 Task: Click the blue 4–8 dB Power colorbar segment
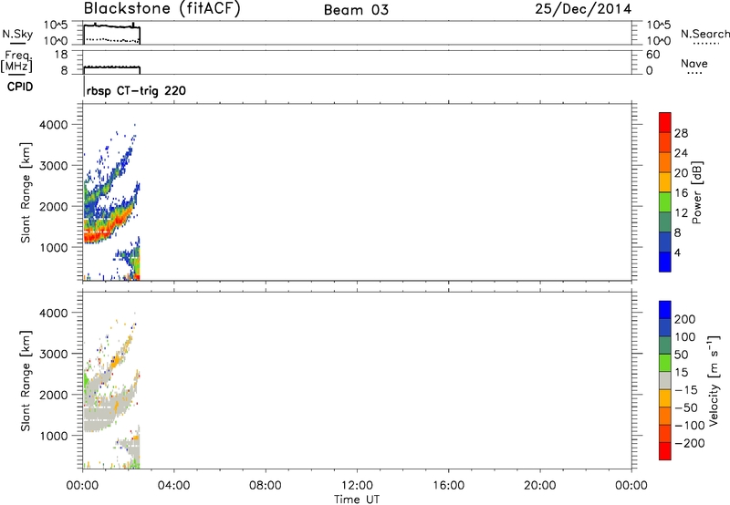click(665, 242)
